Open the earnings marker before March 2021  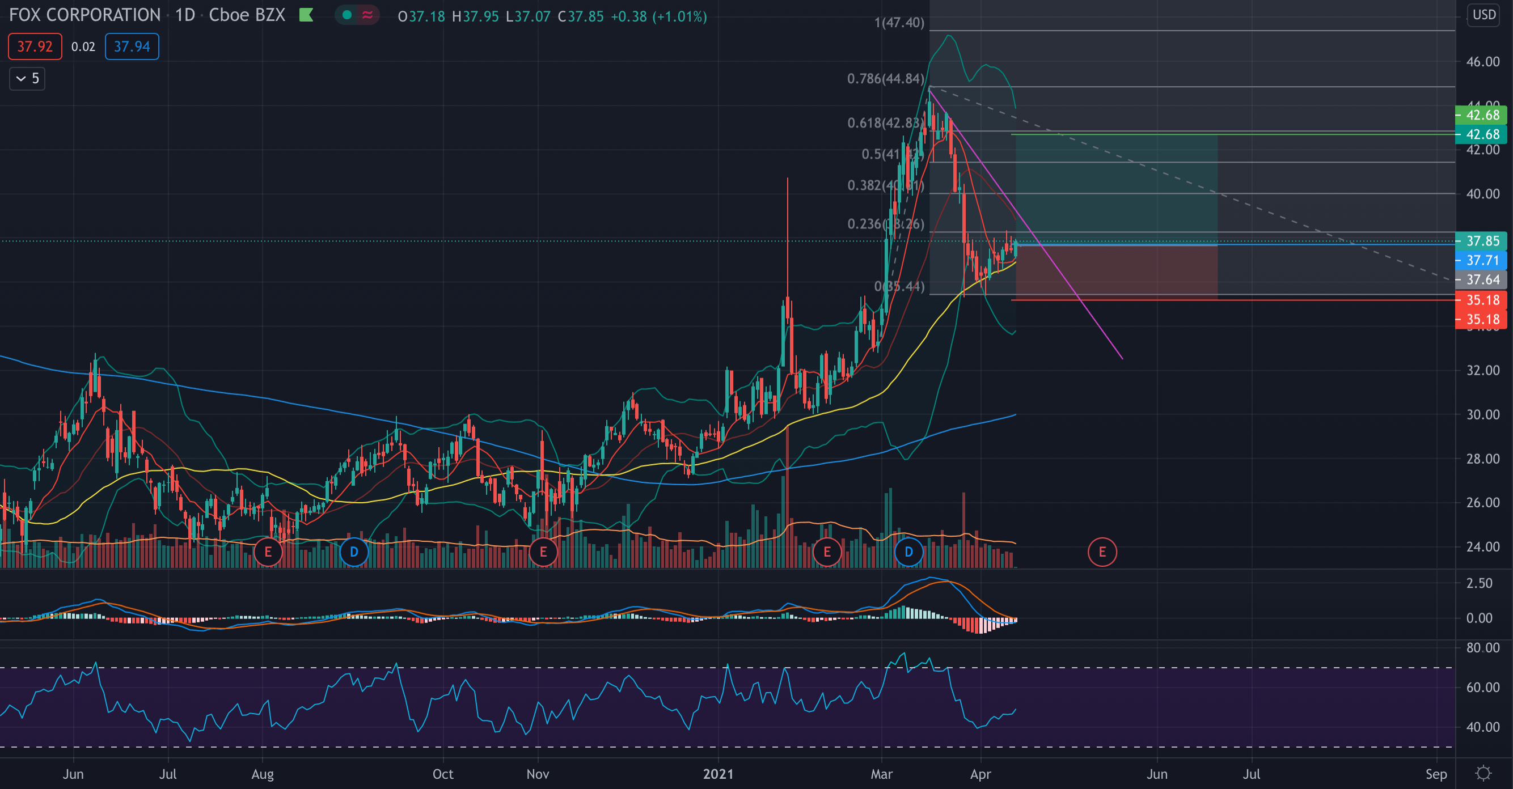(x=827, y=552)
